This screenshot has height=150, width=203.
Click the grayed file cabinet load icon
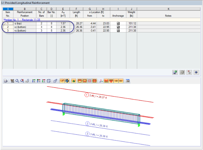(x=182, y=72)
